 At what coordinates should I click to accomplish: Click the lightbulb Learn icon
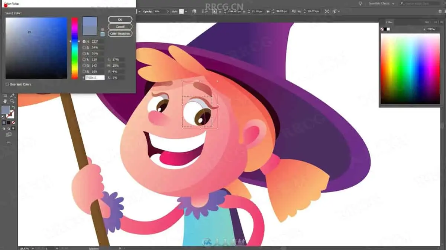click(360, 3)
